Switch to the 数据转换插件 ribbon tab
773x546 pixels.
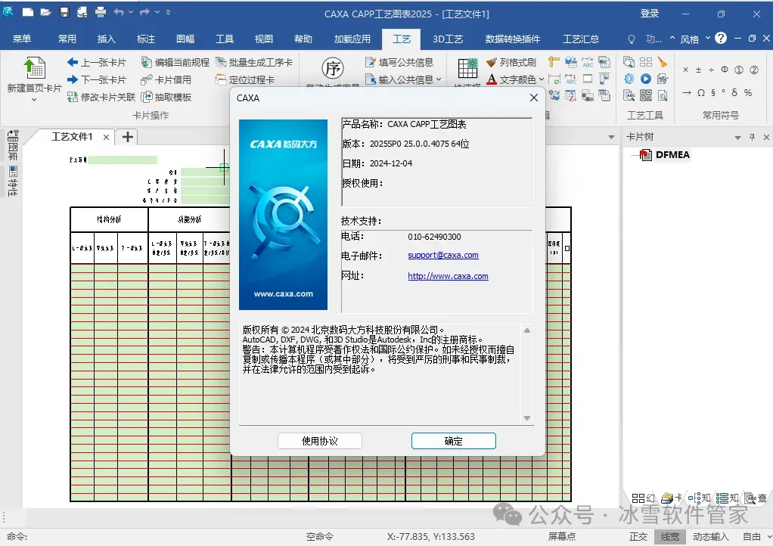(513, 39)
